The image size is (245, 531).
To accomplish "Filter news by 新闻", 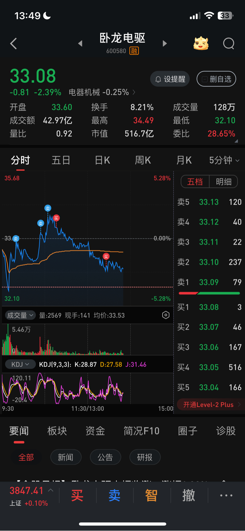I will (x=66, y=458).
